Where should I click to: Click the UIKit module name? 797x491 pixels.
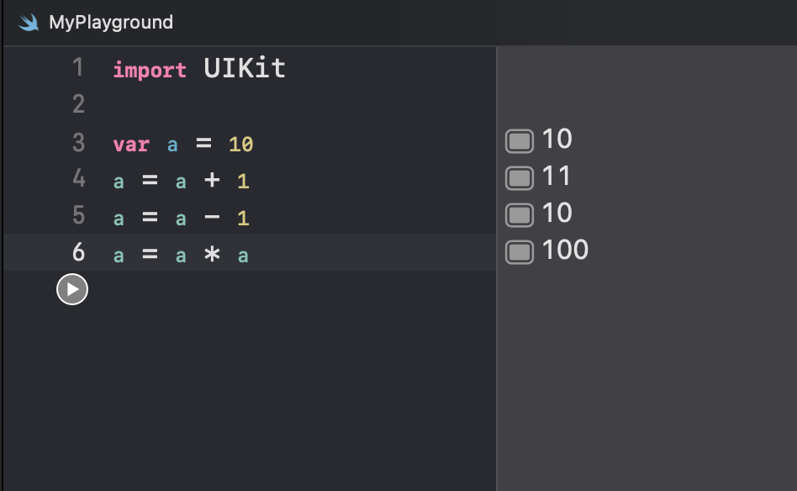pyautogui.click(x=245, y=68)
